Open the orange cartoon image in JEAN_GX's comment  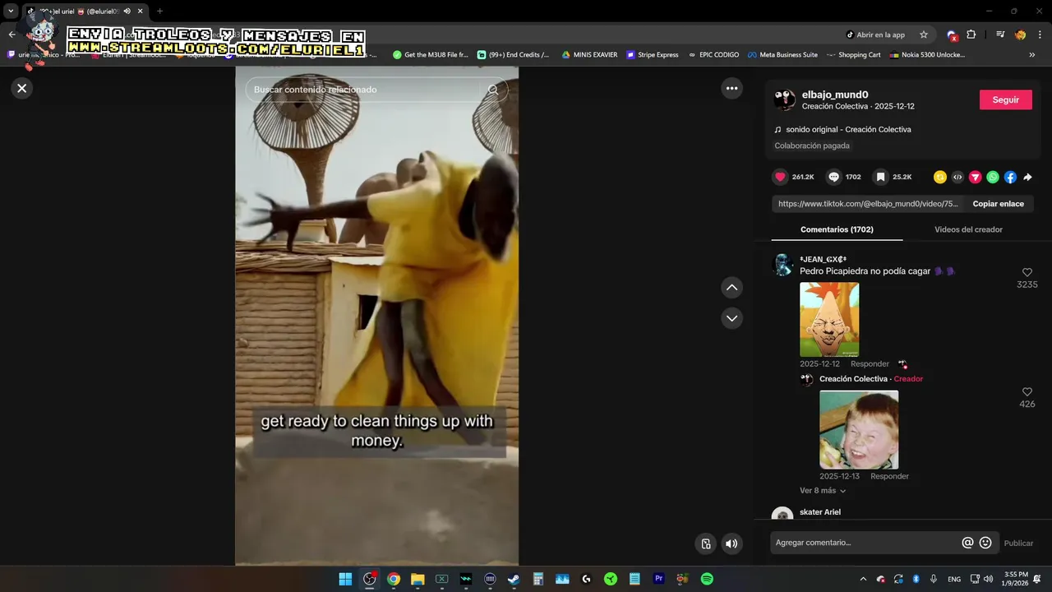(829, 319)
